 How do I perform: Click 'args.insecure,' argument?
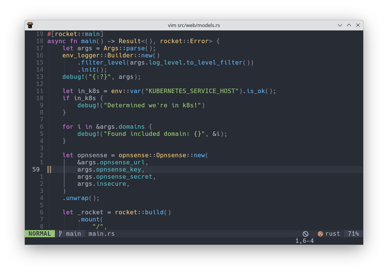coord(103,184)
